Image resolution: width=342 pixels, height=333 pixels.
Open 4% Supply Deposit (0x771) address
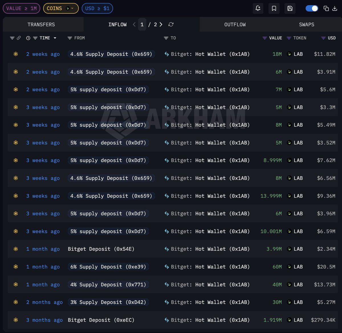pyautogui.click(x=108, y=285)
